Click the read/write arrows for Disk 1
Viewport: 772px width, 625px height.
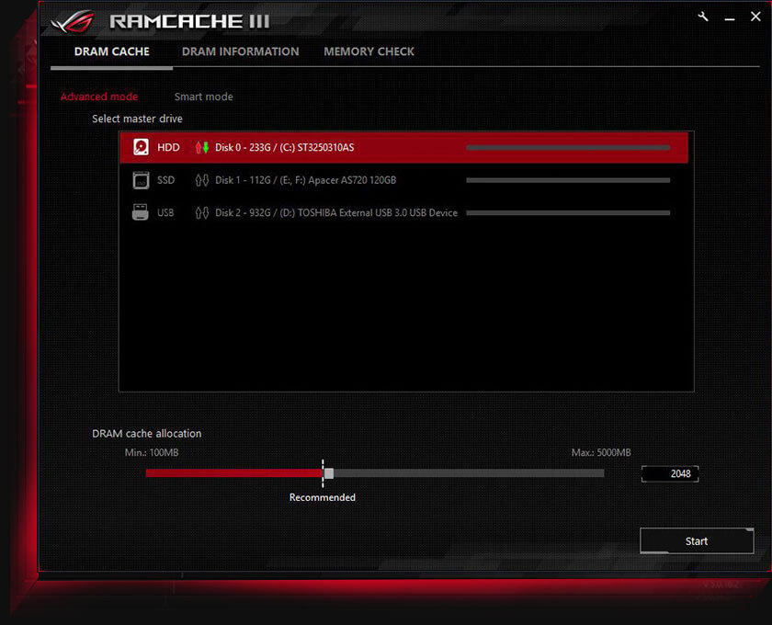point(202,180)
